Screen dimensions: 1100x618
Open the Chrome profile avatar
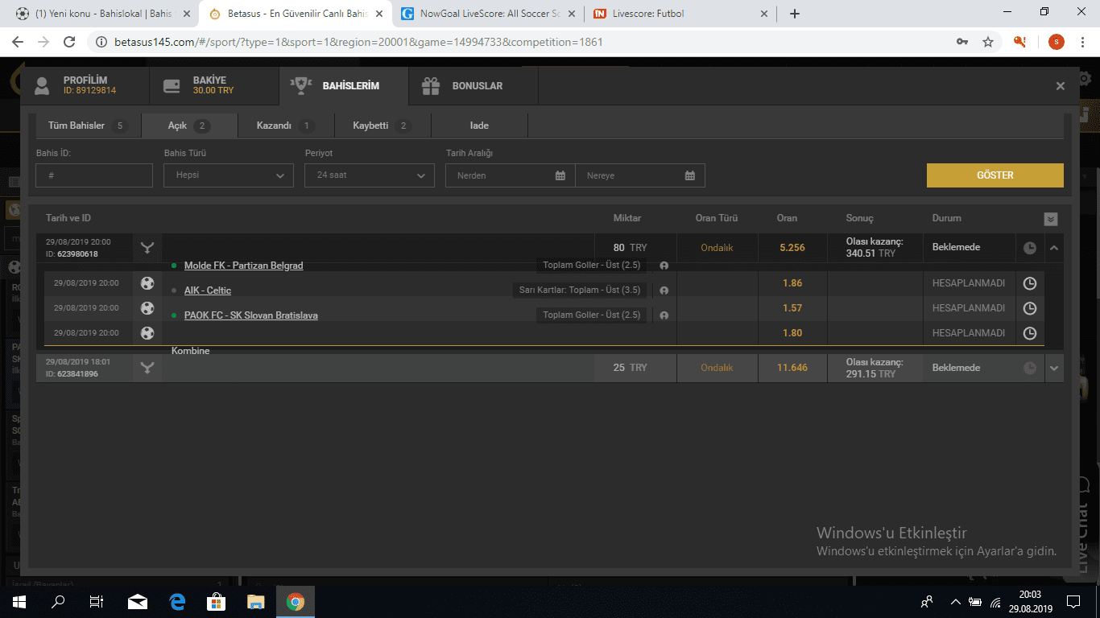[x=1056, y=42]
